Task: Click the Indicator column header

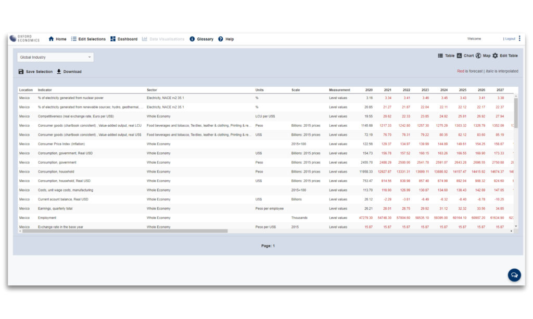Action: click(x=45, y=90)
